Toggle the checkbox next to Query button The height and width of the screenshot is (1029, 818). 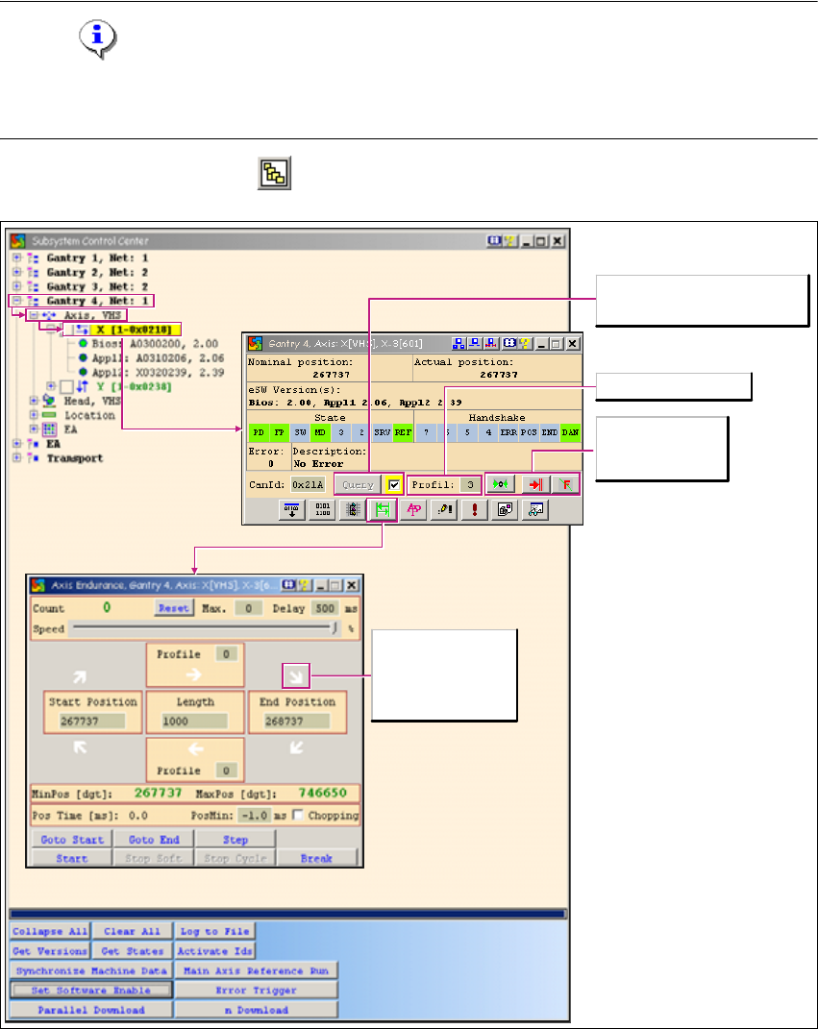[394, 484]
